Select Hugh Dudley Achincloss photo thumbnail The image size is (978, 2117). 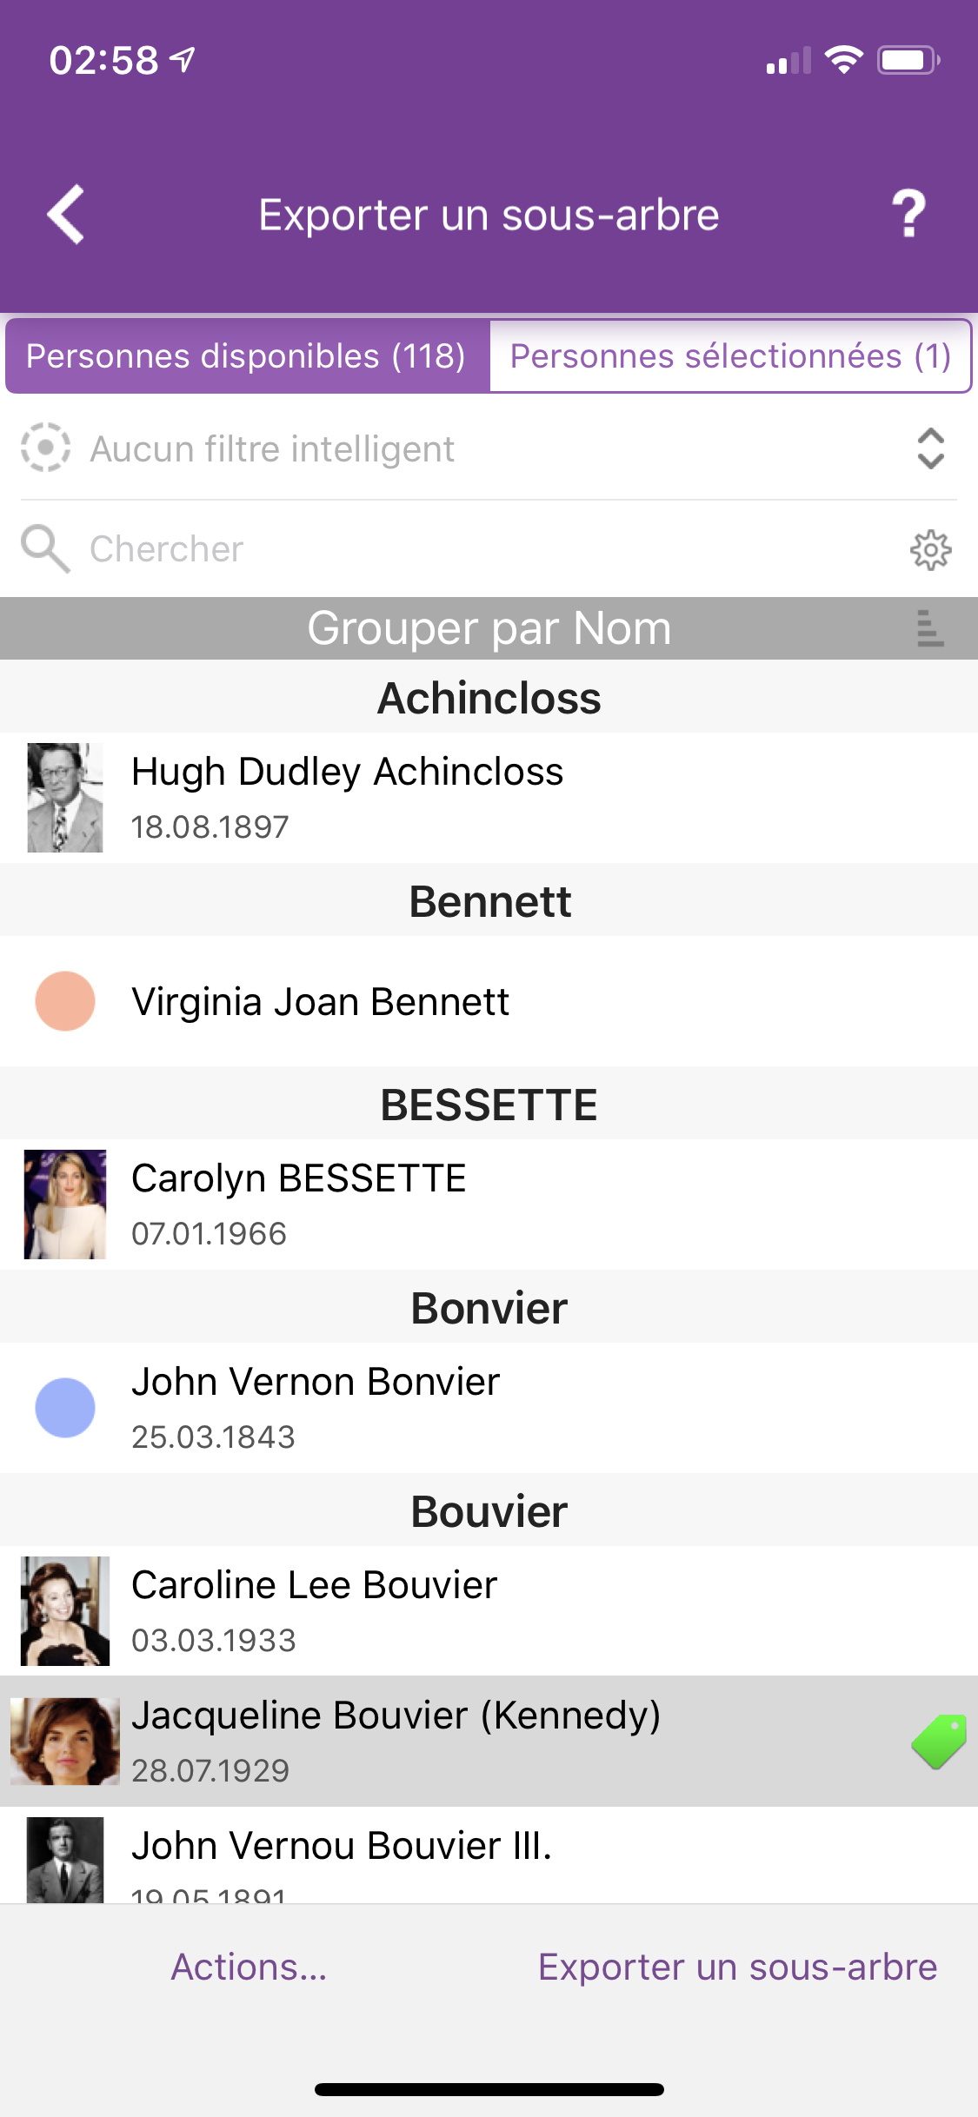coord(65,798)
